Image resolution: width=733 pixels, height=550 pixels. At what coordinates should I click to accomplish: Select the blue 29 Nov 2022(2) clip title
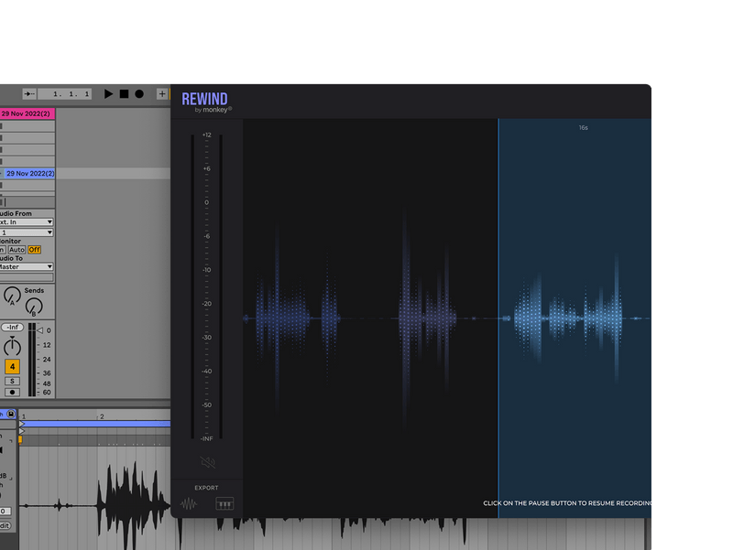coord(30,172)
